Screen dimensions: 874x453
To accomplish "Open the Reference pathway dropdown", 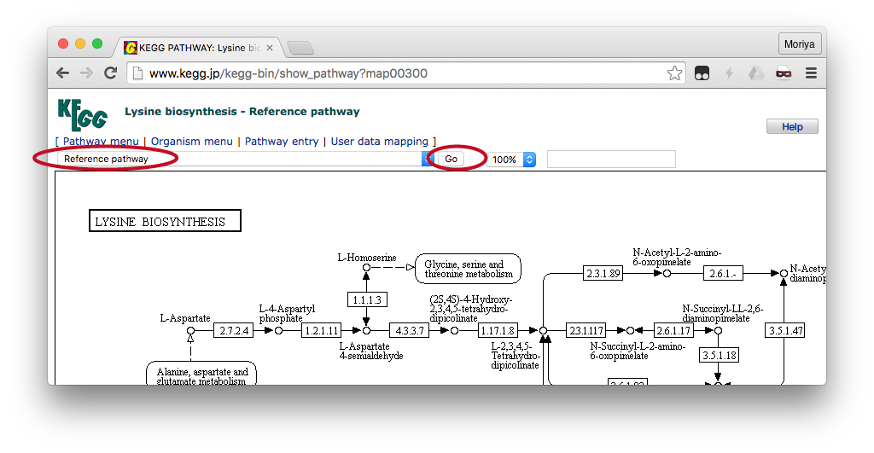I will click(x=245, y=159).
